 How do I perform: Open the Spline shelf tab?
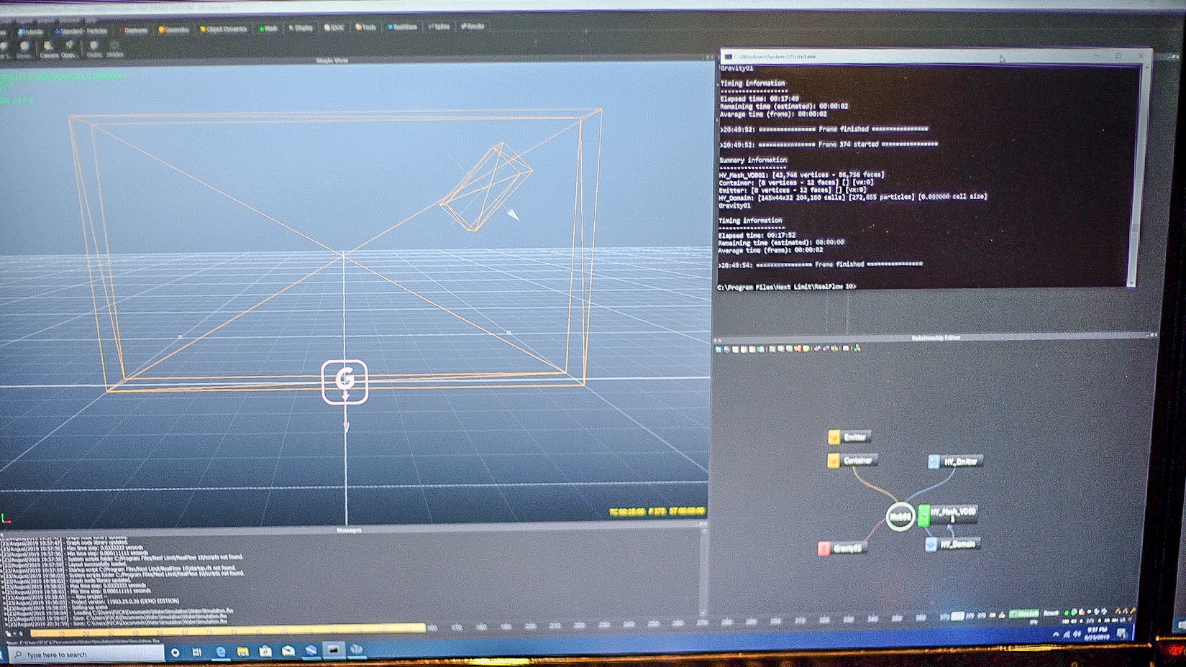[x=439, y=27]
